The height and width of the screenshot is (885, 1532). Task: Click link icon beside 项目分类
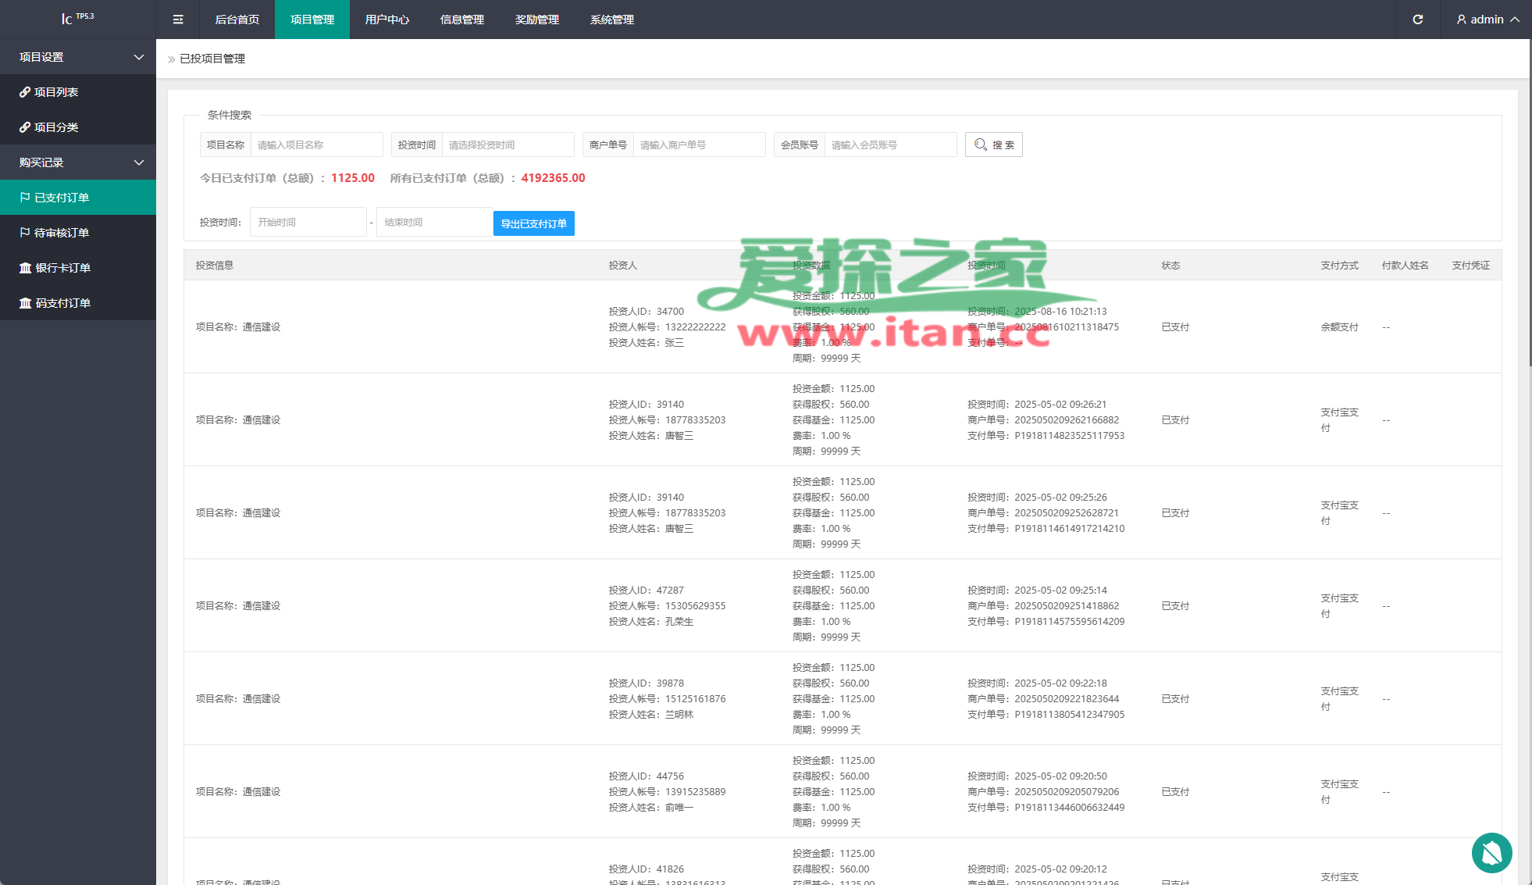click(x=25, y=127)
